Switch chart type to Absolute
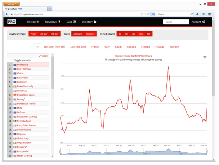This screenshot has height=165, width=219. tap(78, 34)
